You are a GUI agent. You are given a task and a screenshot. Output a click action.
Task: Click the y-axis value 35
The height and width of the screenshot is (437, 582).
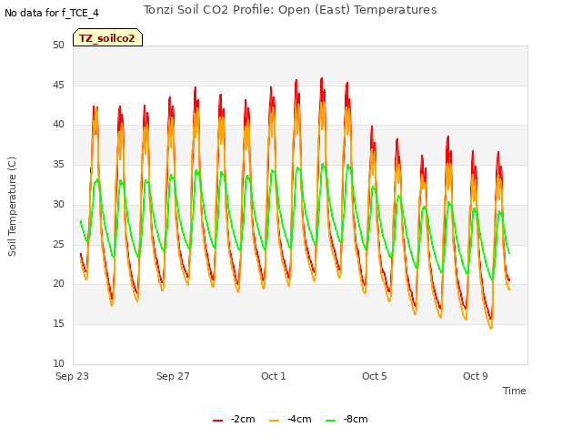click(x=58, y=165)
